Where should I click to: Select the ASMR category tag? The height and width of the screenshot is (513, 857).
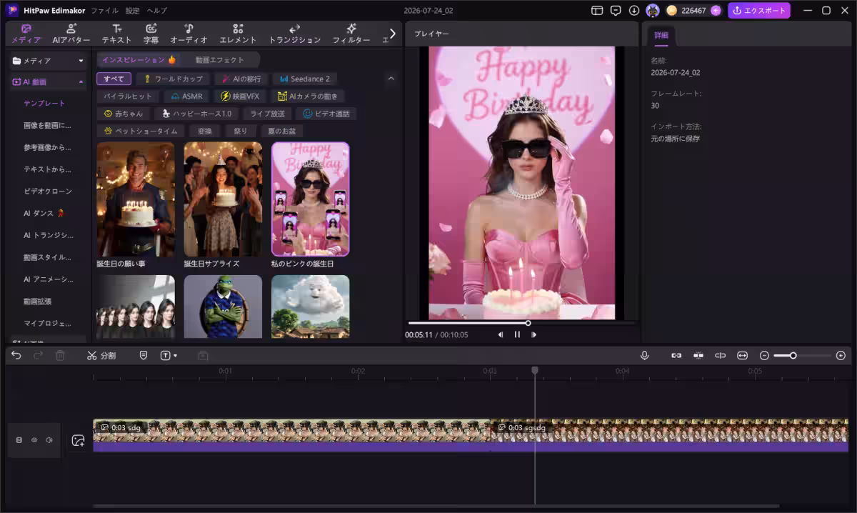coord(186,96)
